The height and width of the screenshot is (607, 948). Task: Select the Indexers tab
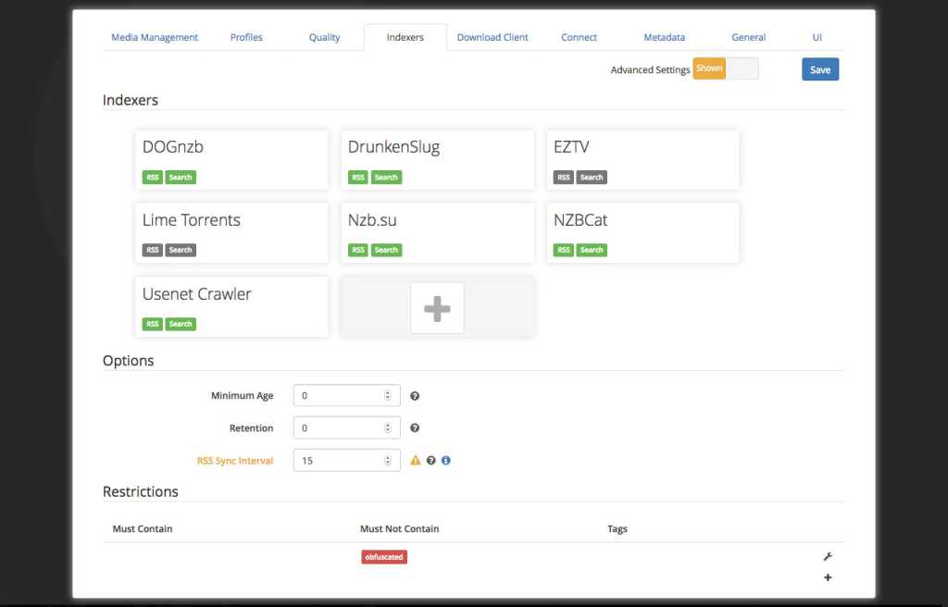click(405, 37)
